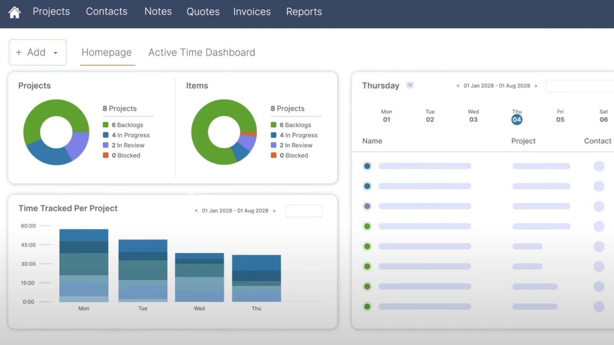This screenshot has height=345, width=614.
Task: Go to the Home icon
Action: [x=15, y=12]
